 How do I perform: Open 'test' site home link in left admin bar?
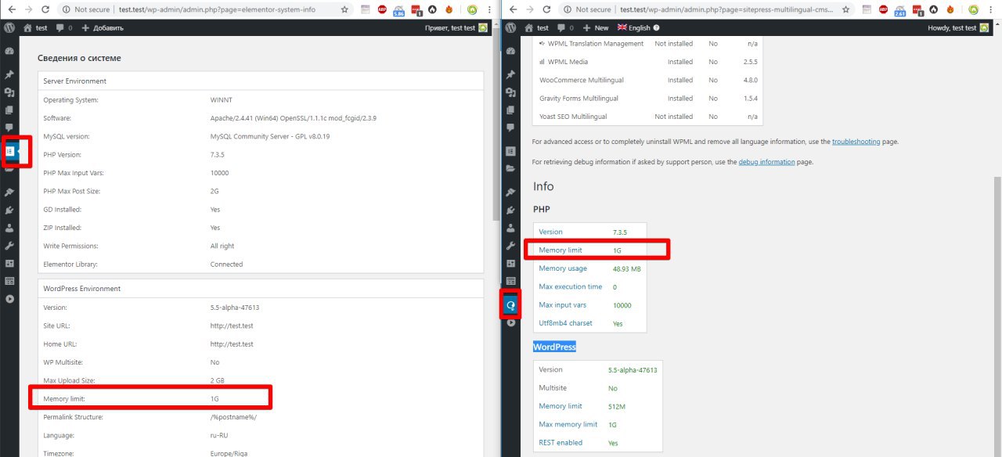(35, 27)
